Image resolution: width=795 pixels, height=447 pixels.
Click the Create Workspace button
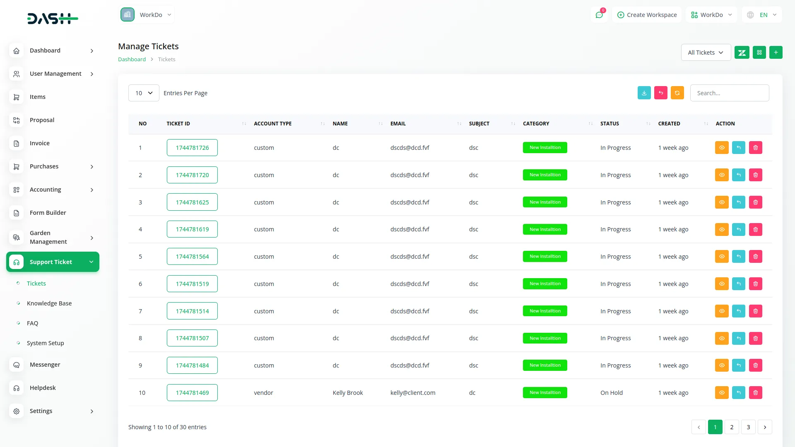(x=647, y=14)
